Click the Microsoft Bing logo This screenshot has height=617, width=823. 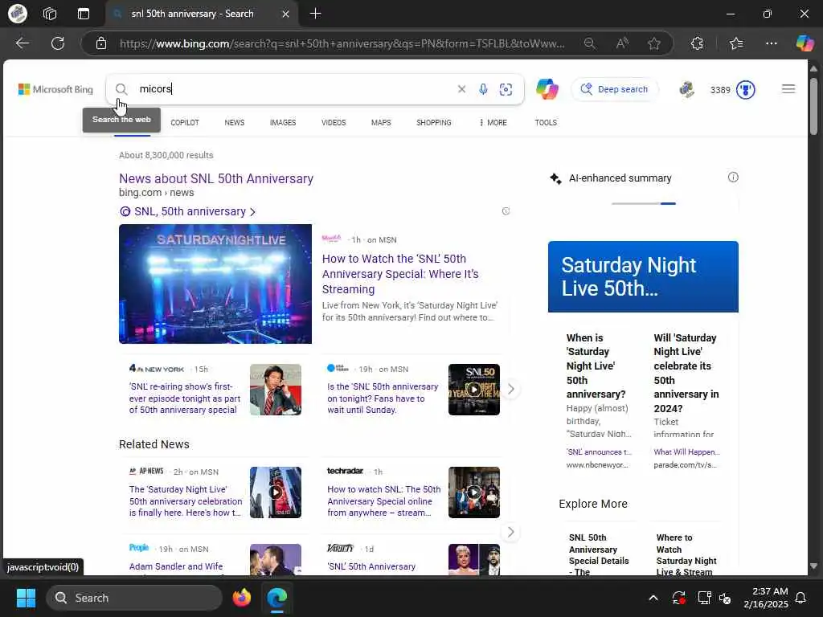click(x=55, y=89)
